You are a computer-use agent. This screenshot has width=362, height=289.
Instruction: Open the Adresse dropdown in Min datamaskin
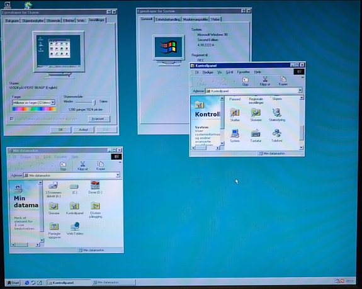(118, 175)
